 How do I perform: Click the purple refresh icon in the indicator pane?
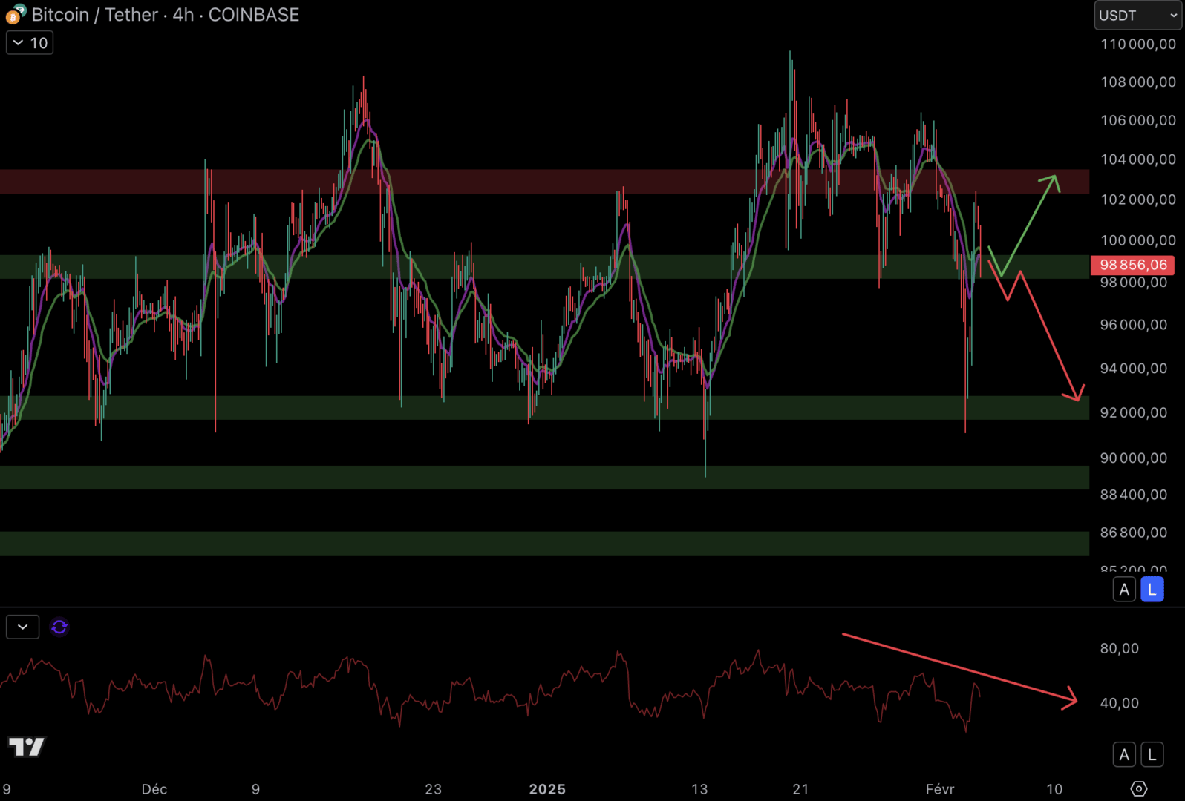(x=59, y=627)
